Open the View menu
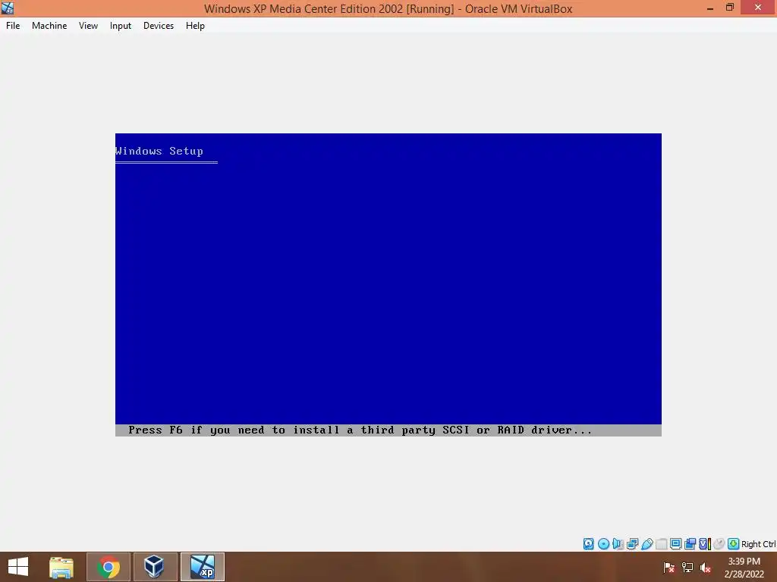 pos(88,26)
